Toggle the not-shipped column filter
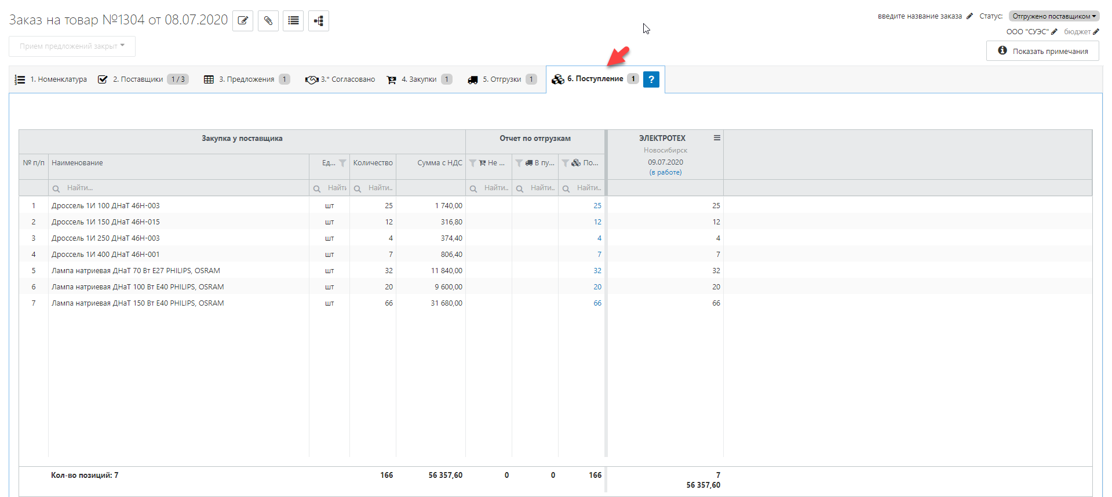 (x=473, y=163)
